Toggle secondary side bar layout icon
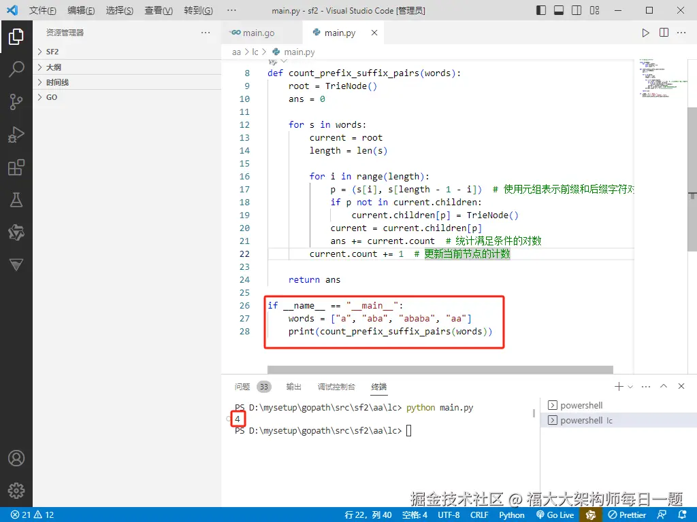Screen dimensions: 697x522 (x=577, y=10)
